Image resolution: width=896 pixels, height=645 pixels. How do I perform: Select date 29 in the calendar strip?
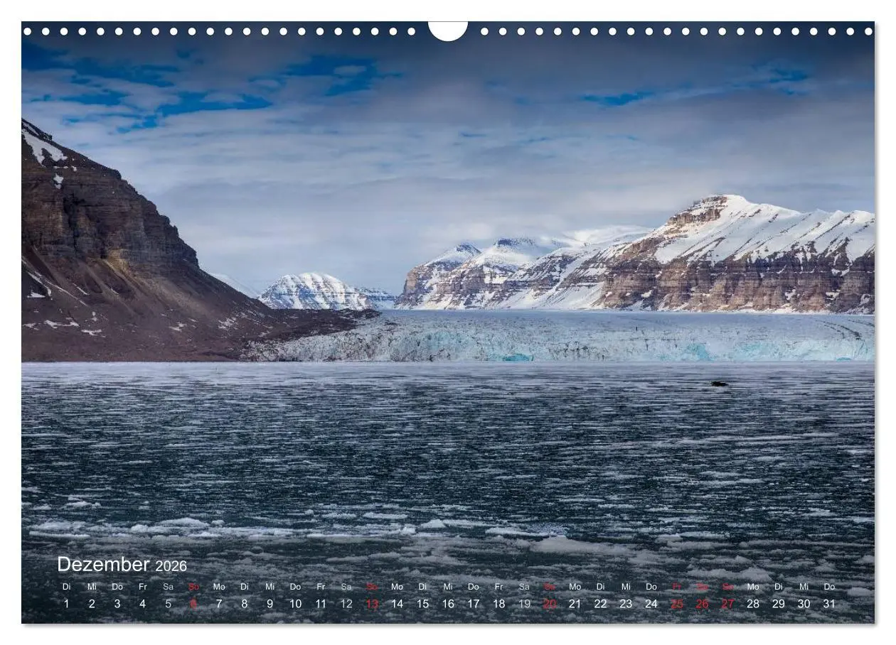tap(779, 604)
